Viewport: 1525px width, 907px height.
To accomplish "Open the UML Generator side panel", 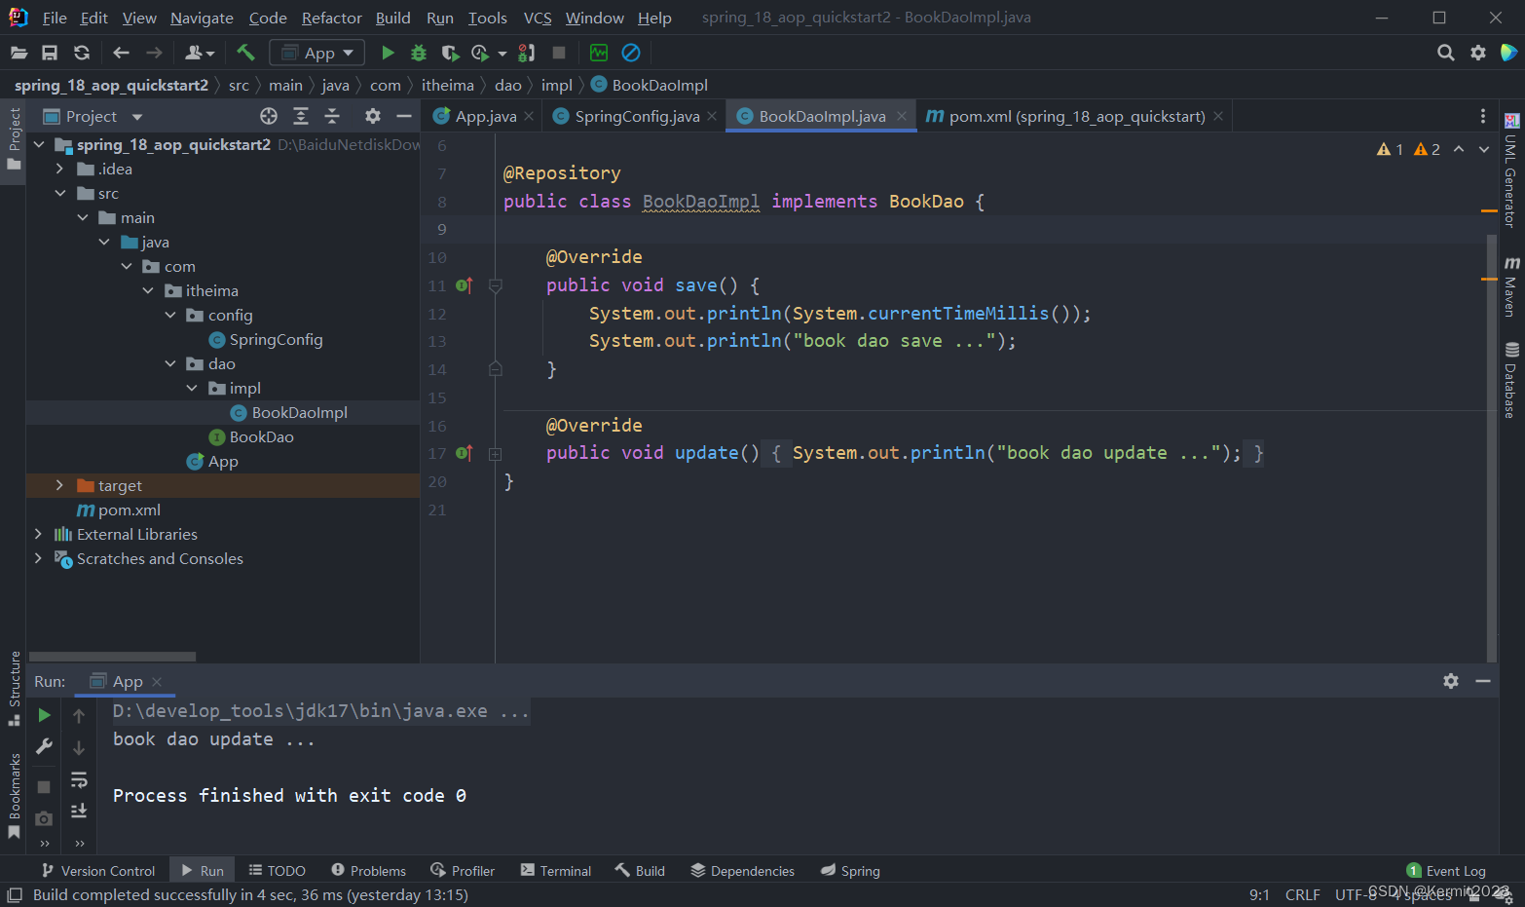I will point(1511,170).
